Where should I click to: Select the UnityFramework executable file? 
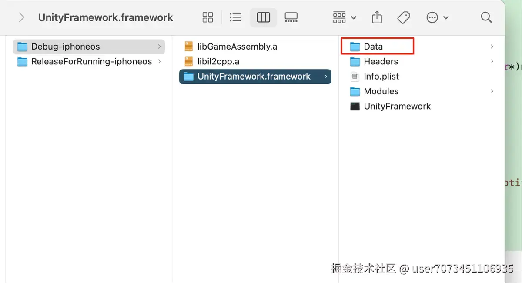[397, 107]
